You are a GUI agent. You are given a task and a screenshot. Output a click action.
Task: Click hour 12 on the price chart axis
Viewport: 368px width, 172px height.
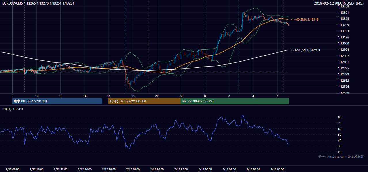(61, 96)
